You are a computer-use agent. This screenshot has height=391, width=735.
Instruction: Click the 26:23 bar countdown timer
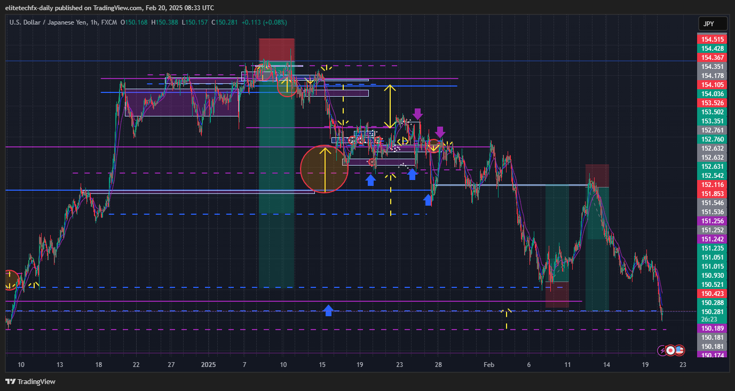tap(709, 319)
